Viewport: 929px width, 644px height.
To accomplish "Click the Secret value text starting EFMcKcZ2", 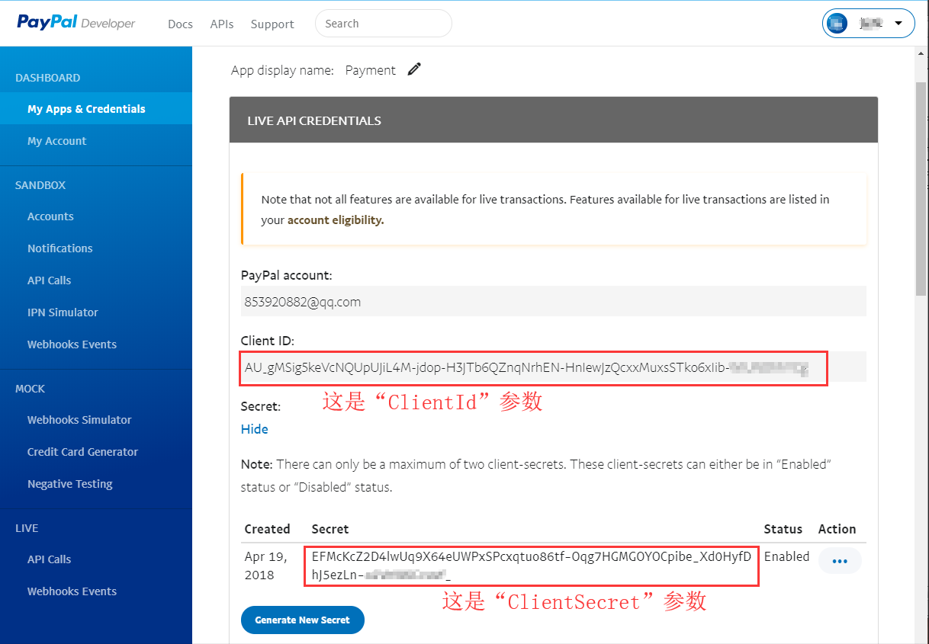I will 532,565.
